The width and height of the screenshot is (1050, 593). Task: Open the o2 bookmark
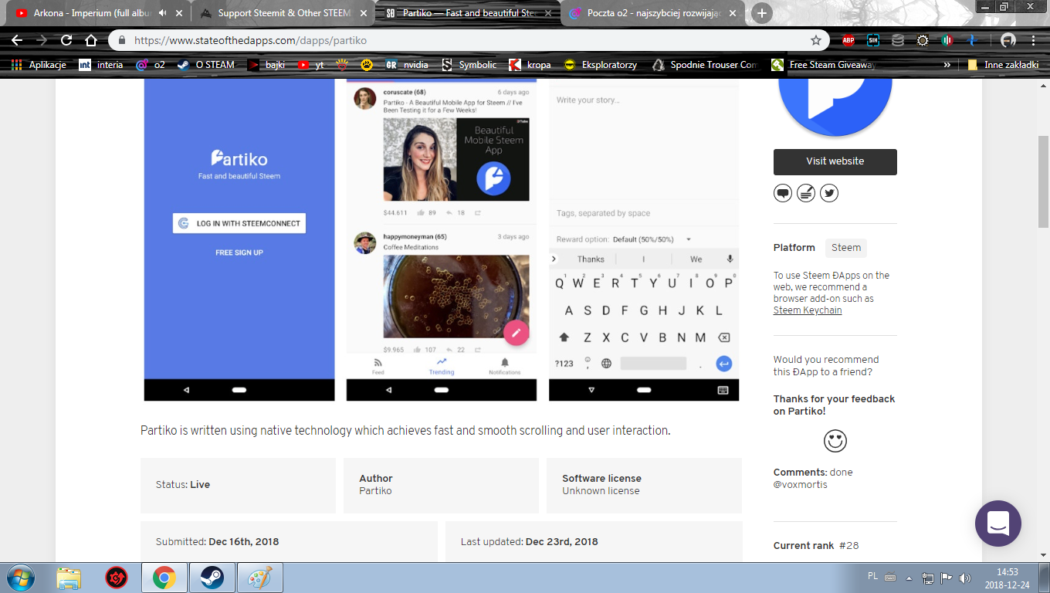(151, 65)
